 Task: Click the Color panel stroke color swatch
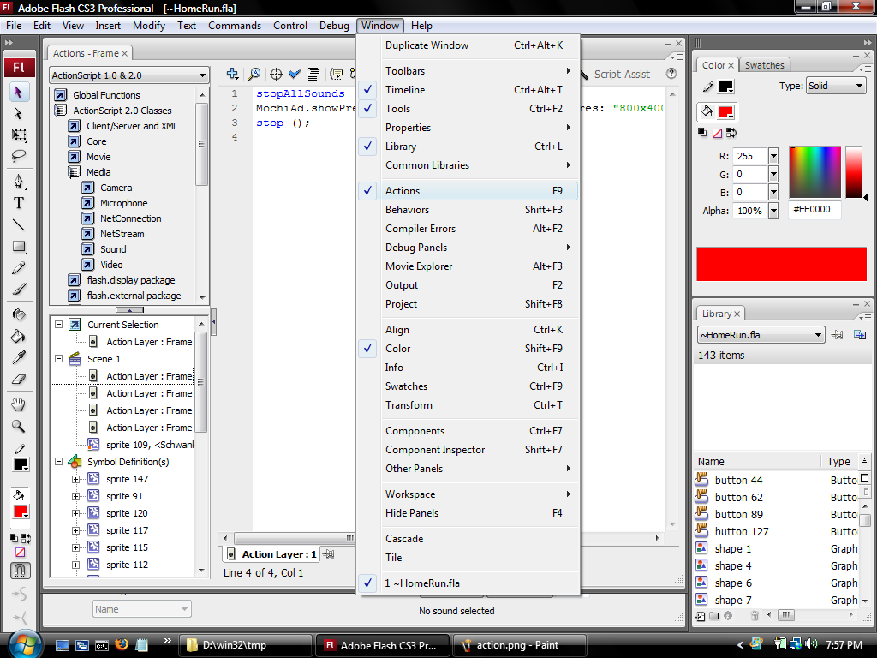[725, 87]
